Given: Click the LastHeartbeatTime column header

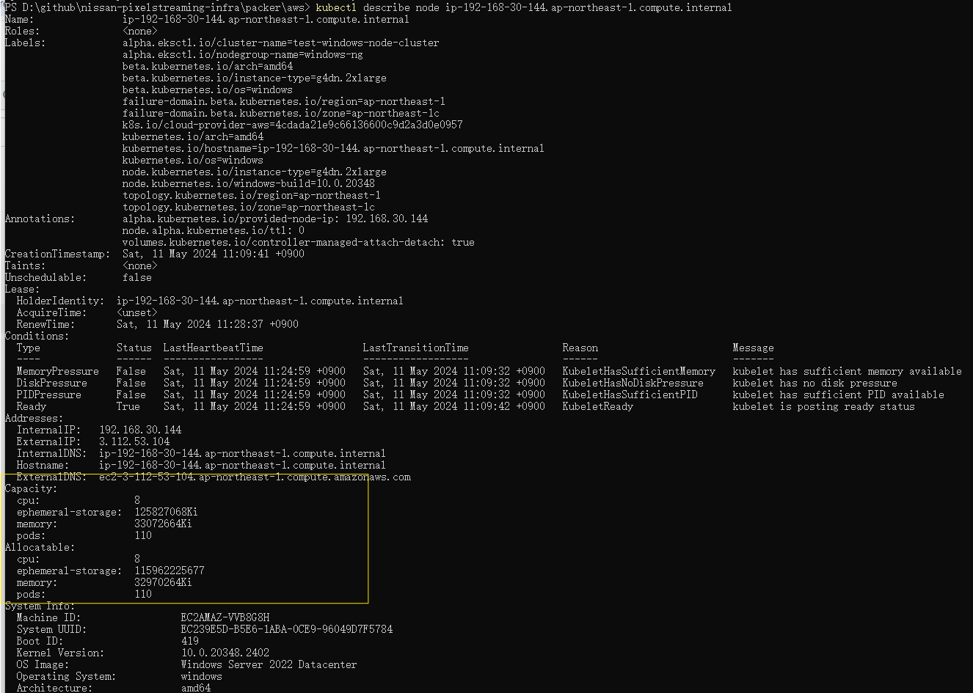Looking at the screenshot, I should pyautogui.click(x=213, y=348).
